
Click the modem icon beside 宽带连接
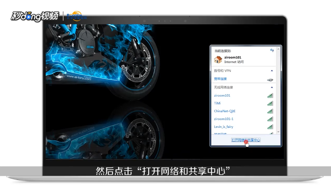(270, 80)
